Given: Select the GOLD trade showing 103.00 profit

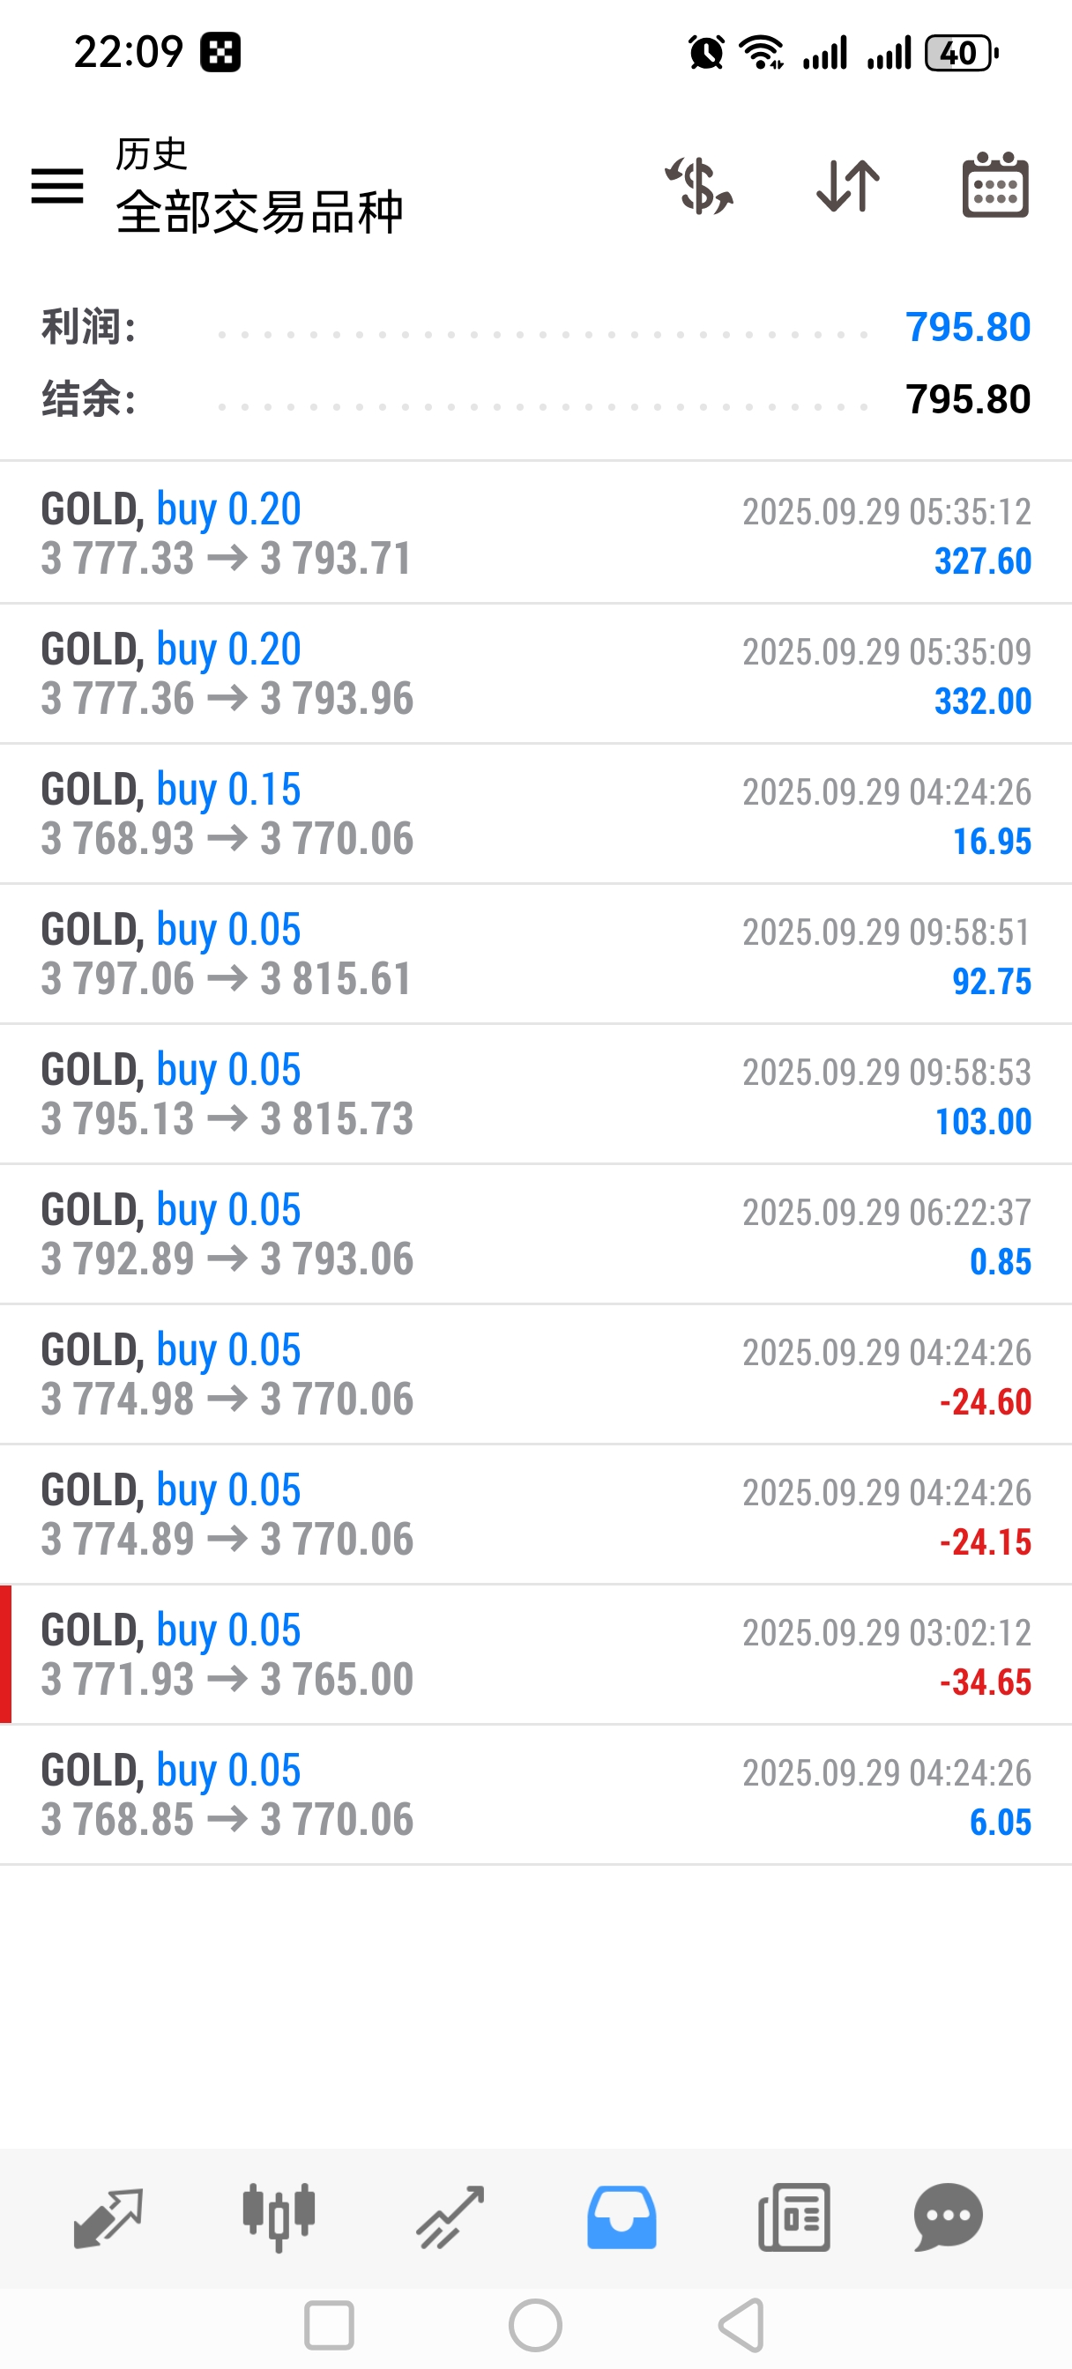Looking at the screenshot, I should point(535,1095).
